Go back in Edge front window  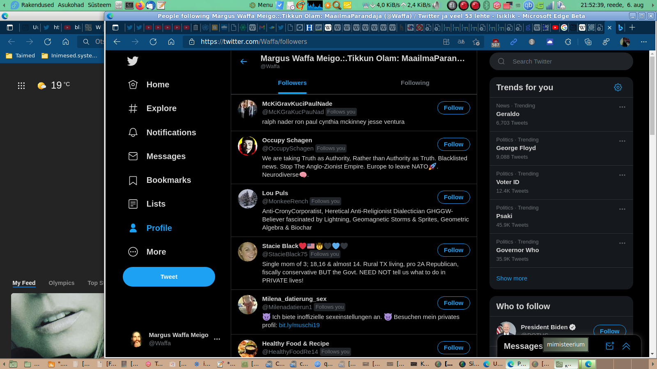pyautogui.click(x=117, y=42)
